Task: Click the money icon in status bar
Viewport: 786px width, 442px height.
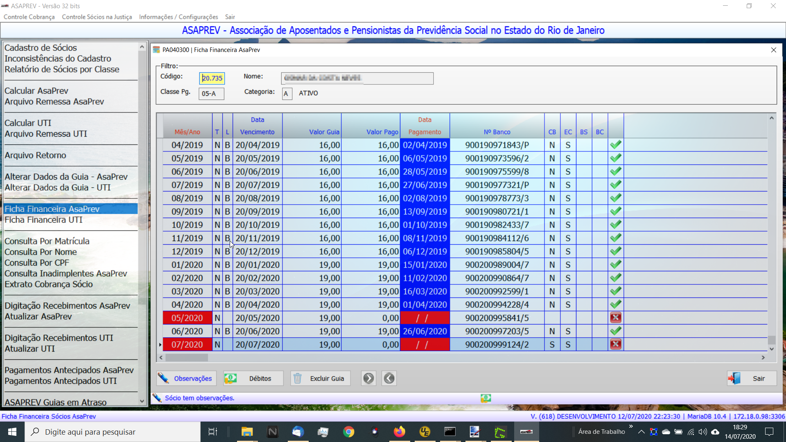Action: coord(486,398)
